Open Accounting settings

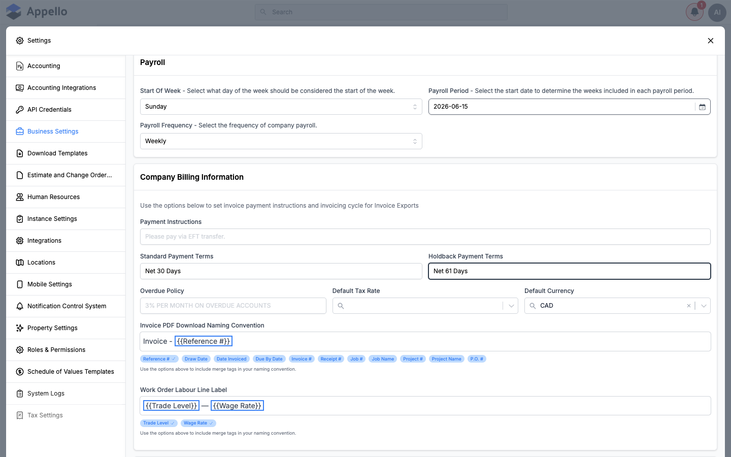tap(66, 66)
